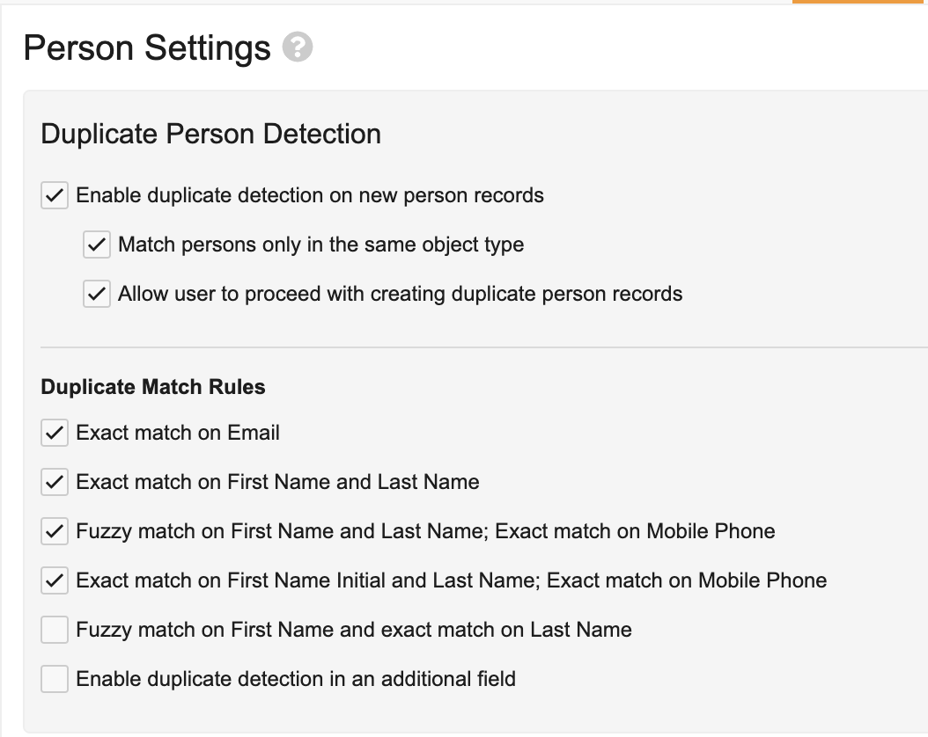Check Enable duplicate detection in an additional field
This screenshot has width=928, height=737.
click(x=55, y=679)
